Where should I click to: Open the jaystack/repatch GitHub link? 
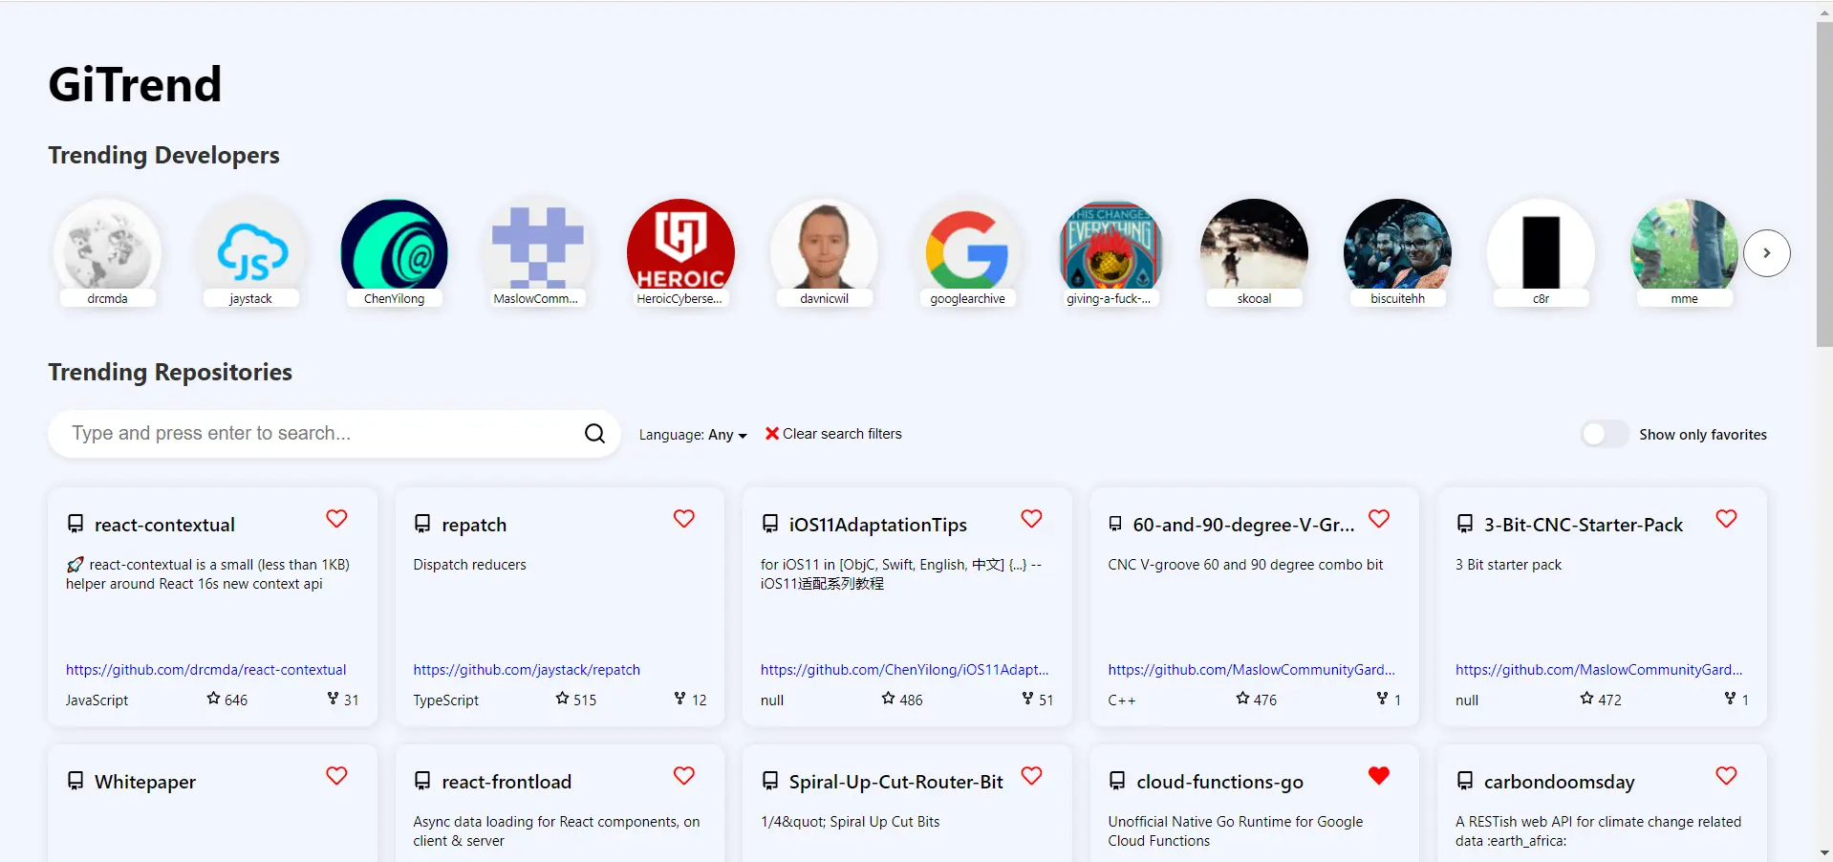[x=527, y=670]
